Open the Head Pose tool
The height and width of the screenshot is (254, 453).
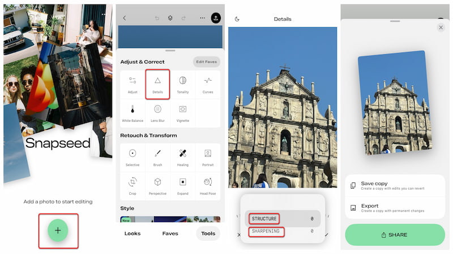[x=208, y=186]
